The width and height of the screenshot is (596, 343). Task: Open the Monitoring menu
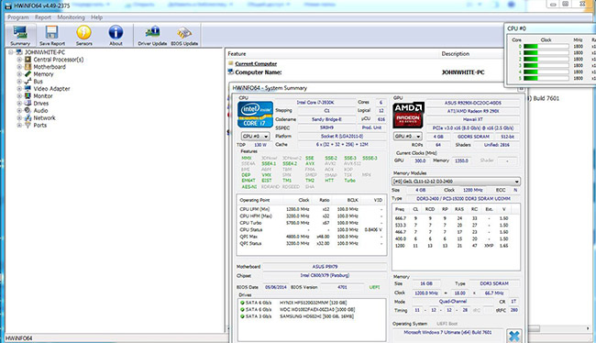point(72,17)
